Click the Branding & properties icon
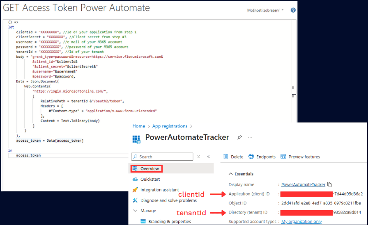Screen dimensions: 368x225 pyautogui.click(x=143, y=221)
